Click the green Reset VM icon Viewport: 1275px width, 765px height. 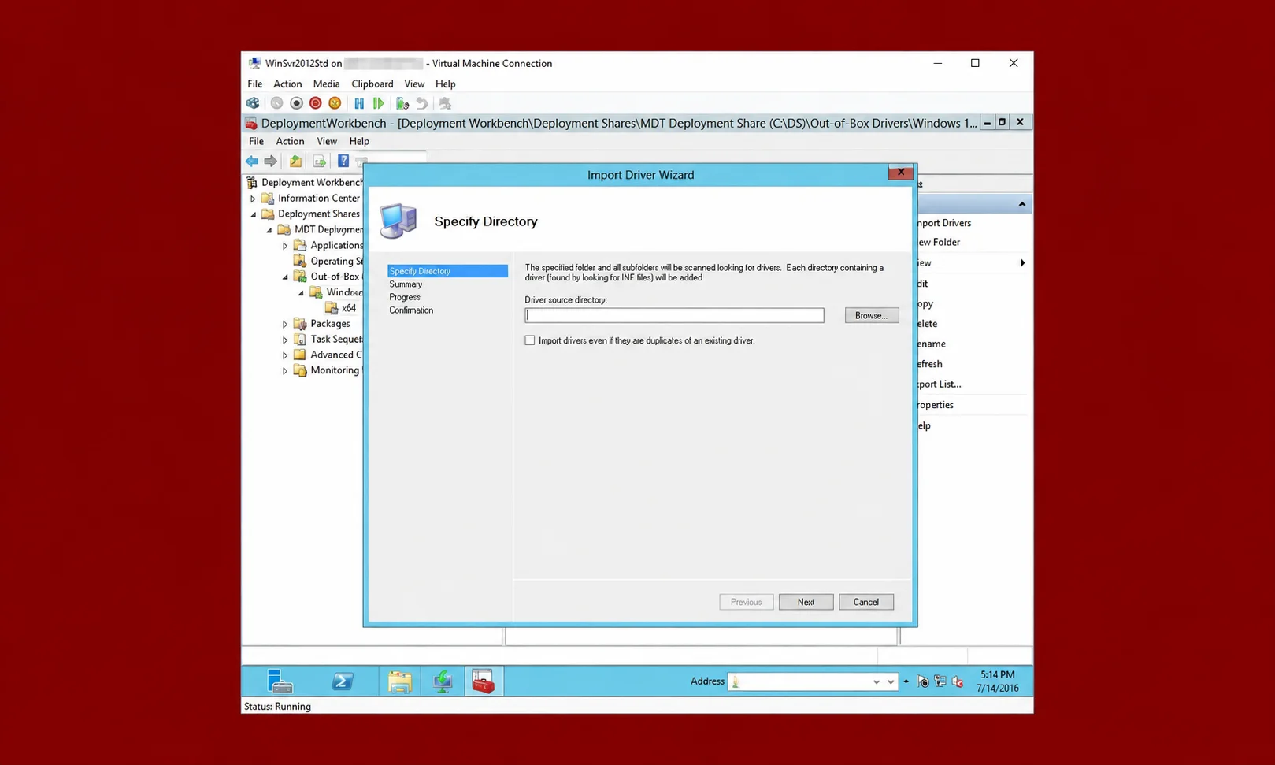[379, 103]
